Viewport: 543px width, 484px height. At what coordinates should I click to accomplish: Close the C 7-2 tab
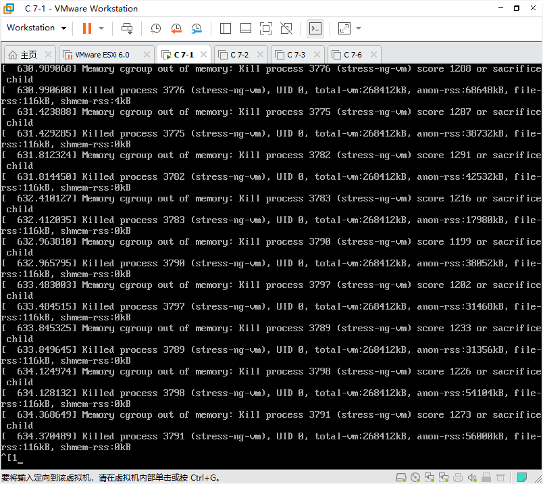pyautogui.click(x=261, y=55)
